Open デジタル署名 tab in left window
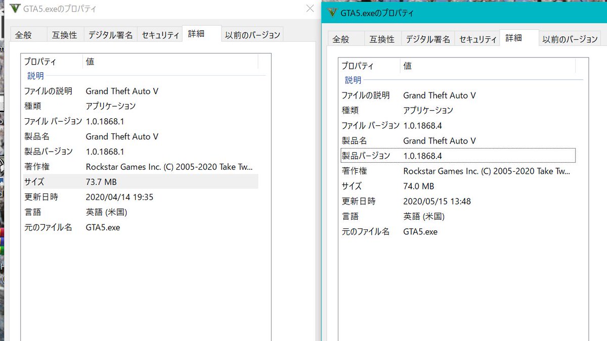This screenshot has width=607, height=341. click(x=110, y=35)
